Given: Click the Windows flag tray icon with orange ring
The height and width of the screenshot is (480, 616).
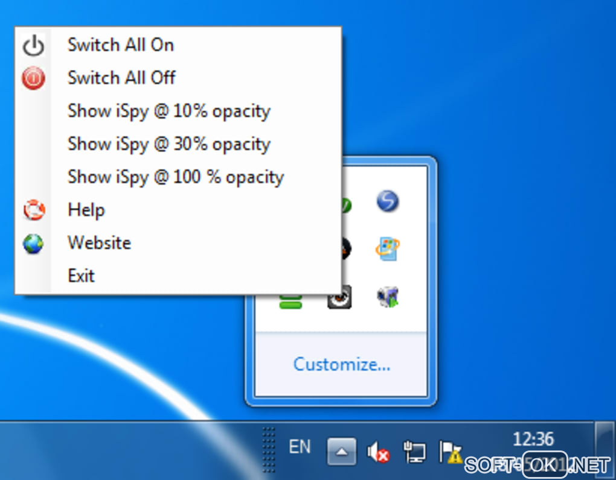Looking at the screenshot, I should coord(387,248).
